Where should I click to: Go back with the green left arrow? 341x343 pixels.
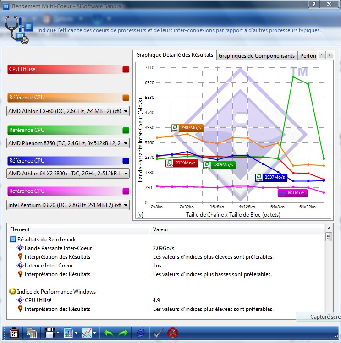pyautogui.click(x=109, y=333)
